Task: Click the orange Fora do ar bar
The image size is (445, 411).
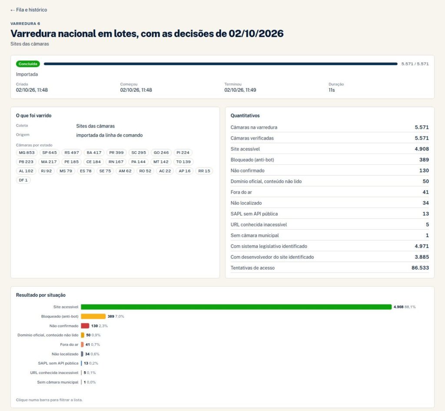Action: tap(82, 344)
